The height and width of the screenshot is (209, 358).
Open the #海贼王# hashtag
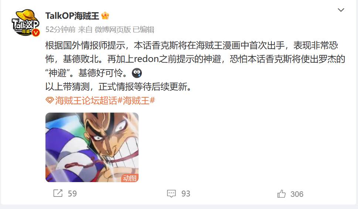click(136, 100)
